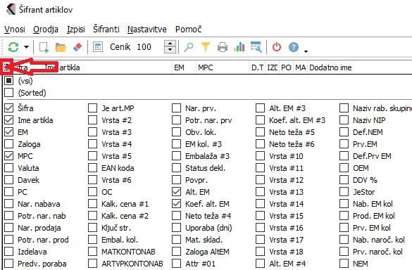Viewport: 412px width, 270px height.
Task: Open the Nastavitve menu
Action: (x=147, y=29)
